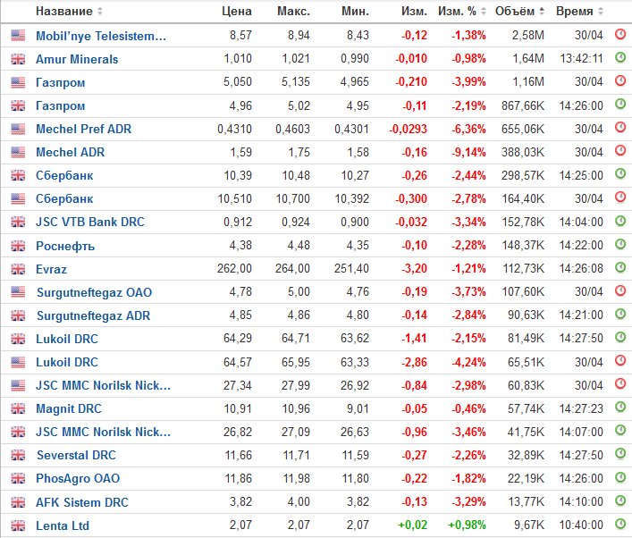Click the Цена column header

click(x=237, y=12)
